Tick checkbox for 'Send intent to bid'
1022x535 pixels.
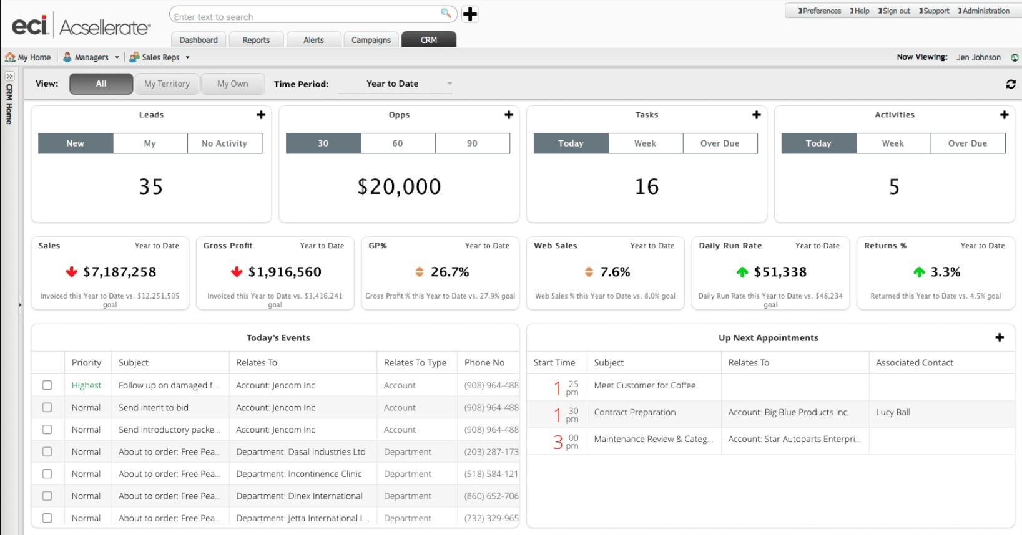[x=47, y=407]
